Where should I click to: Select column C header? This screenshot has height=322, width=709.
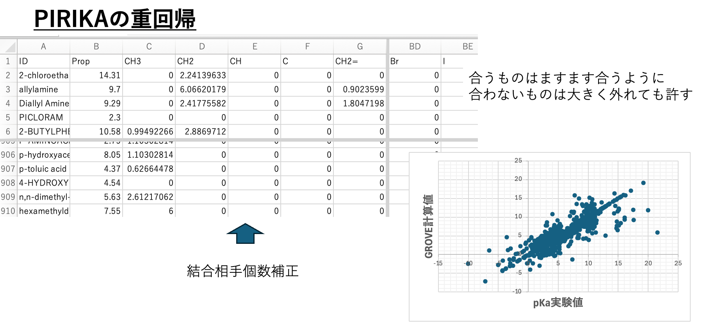149,47
